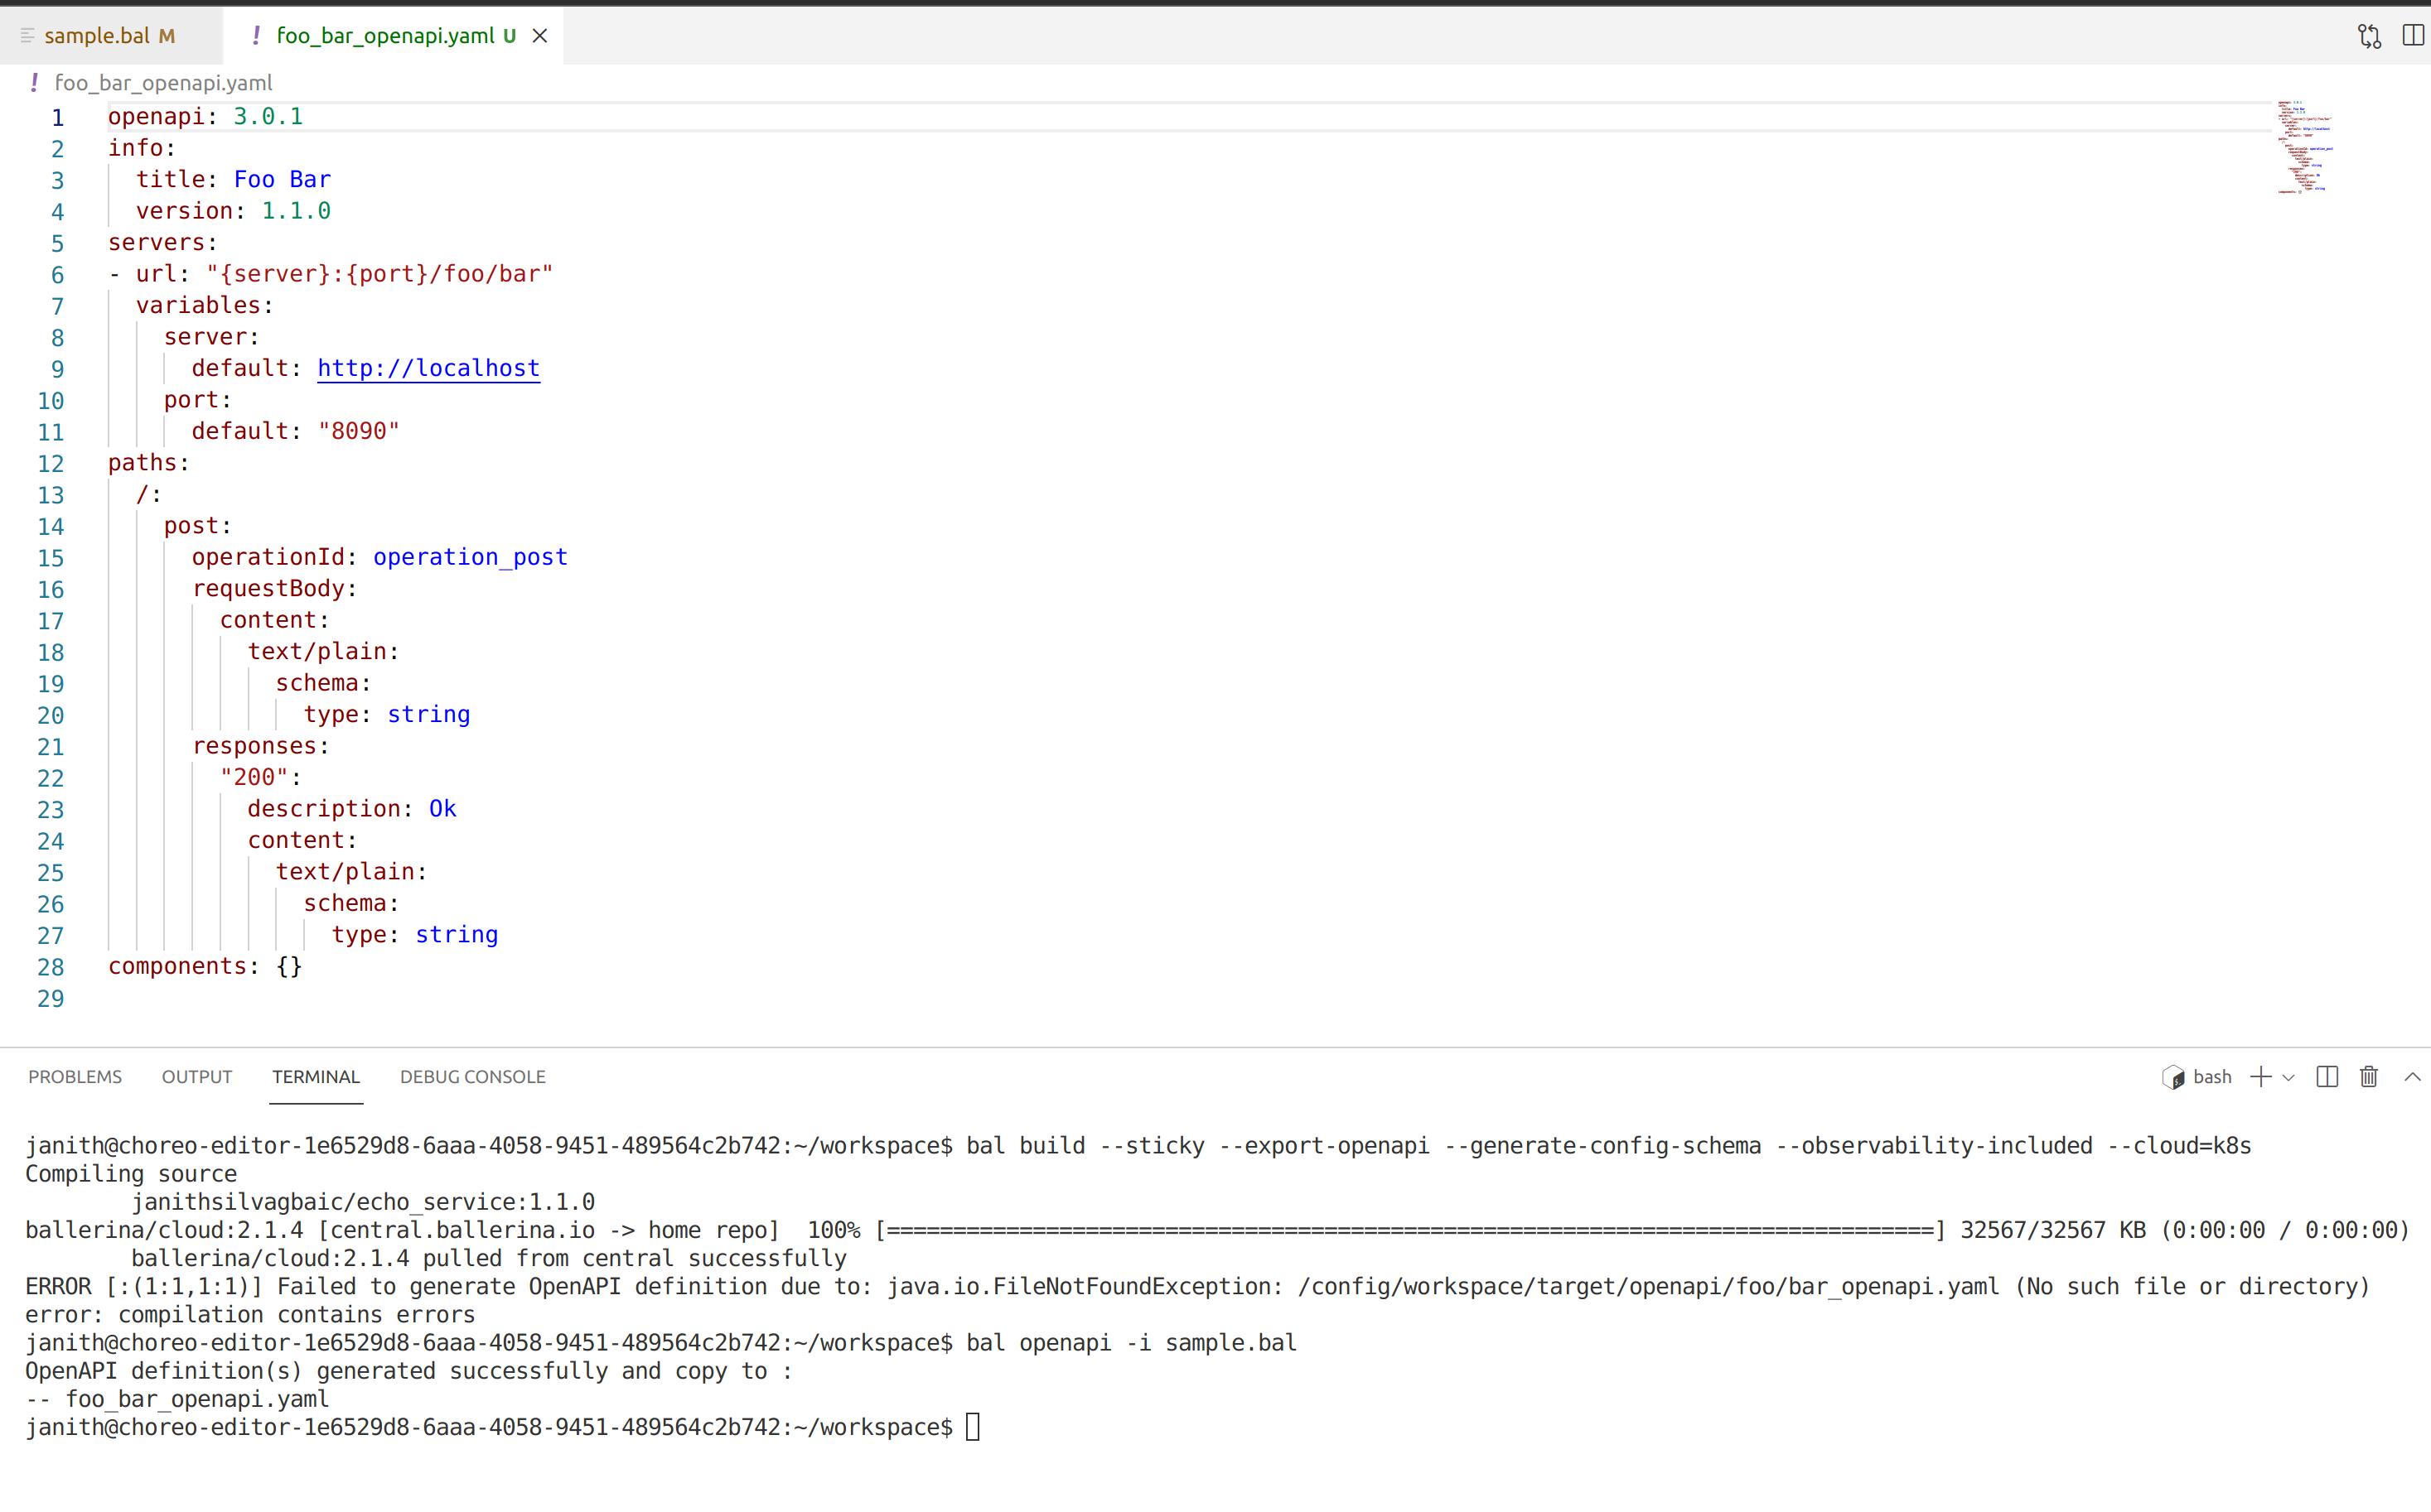This screenshot has width=2431, height=1512.
Task: Click the ERROR line in terminal output
Action: point(1197,1287)
